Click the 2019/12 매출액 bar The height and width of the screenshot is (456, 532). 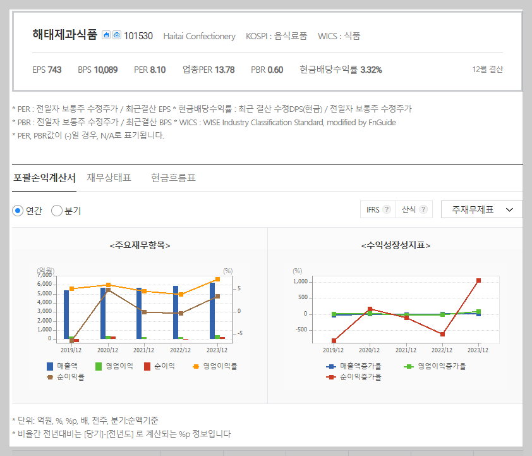[x=66, y=314]
